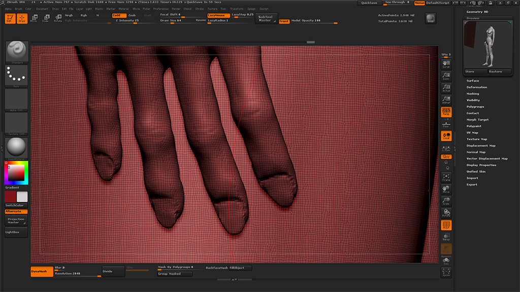Toggle Transp transparency mode
Screen dimensions: 520x292
click(x=446, y=237)
